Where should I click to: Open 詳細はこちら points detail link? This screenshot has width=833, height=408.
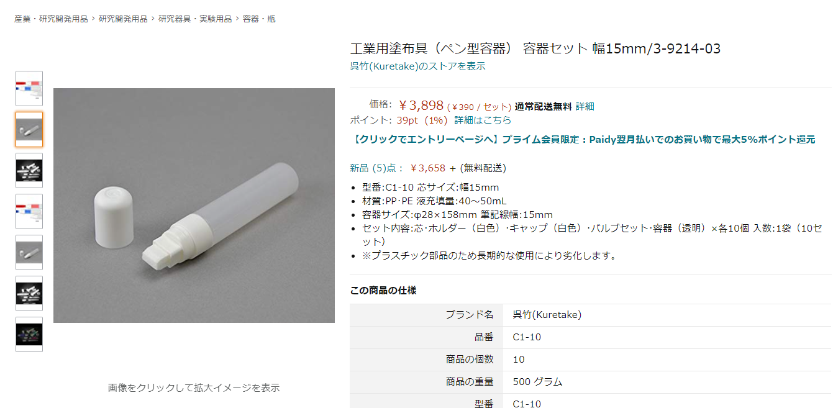click(x=483, y=120)
